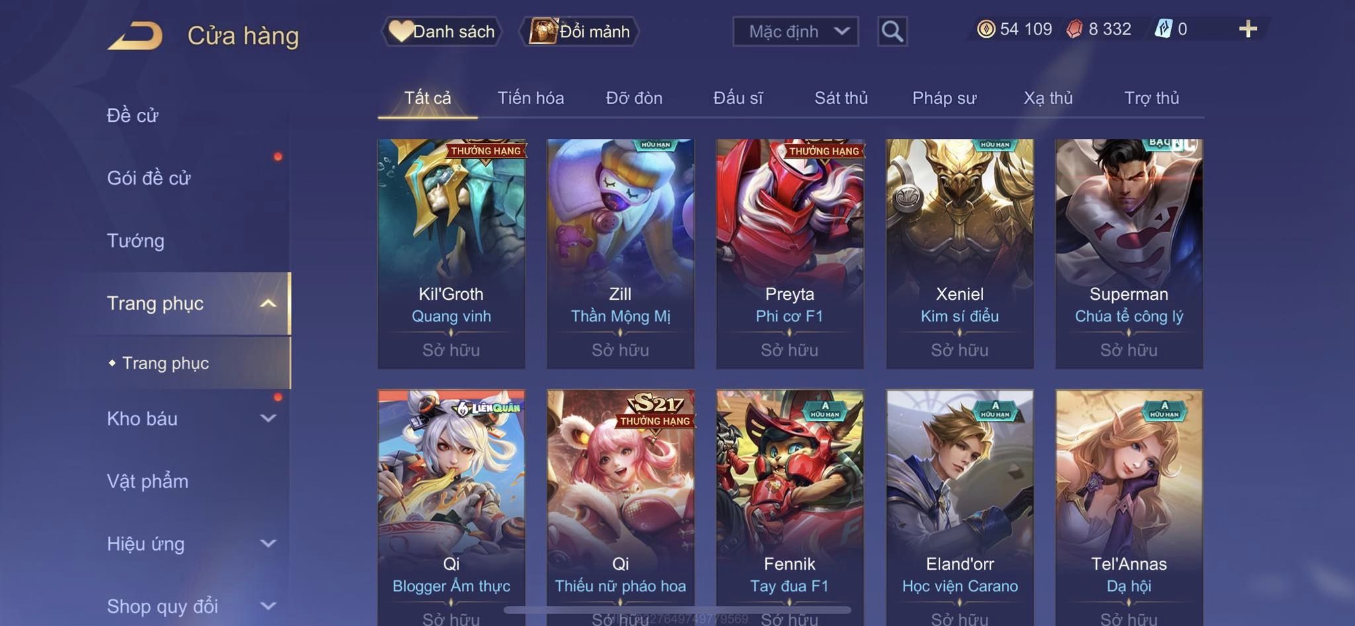Screen dimensions: 1355x626
Task: Switch to the Pháp sư tab
Action: click(x=944, y=98)
